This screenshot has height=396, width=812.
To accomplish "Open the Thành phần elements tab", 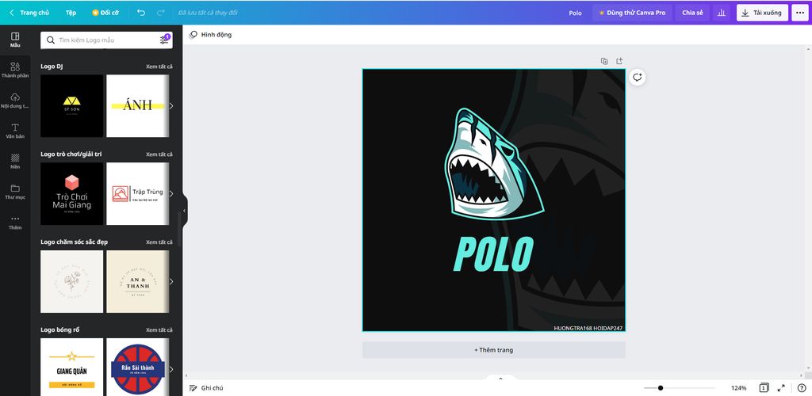I will coord(15,70).
